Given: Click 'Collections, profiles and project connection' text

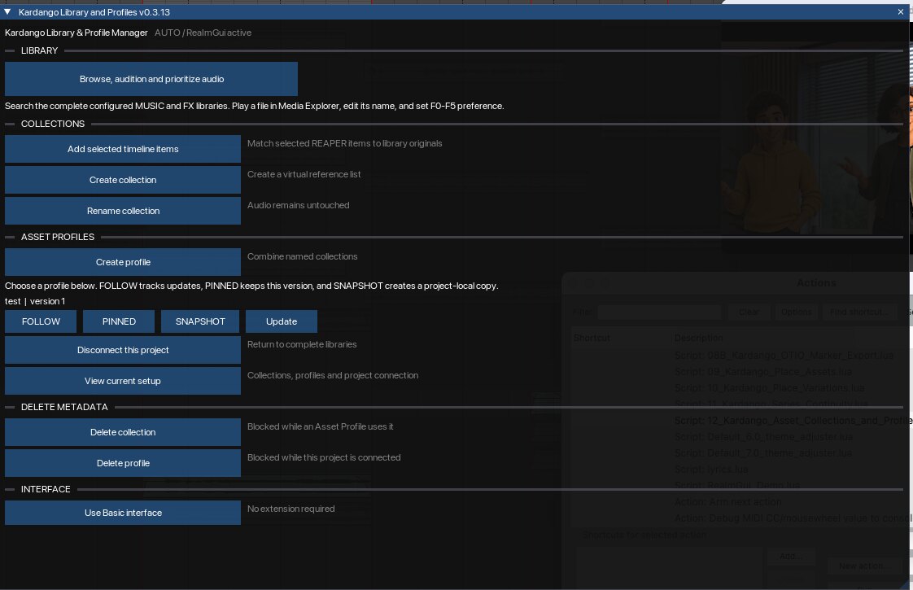Looking at the screenshot, I should 333,375.
